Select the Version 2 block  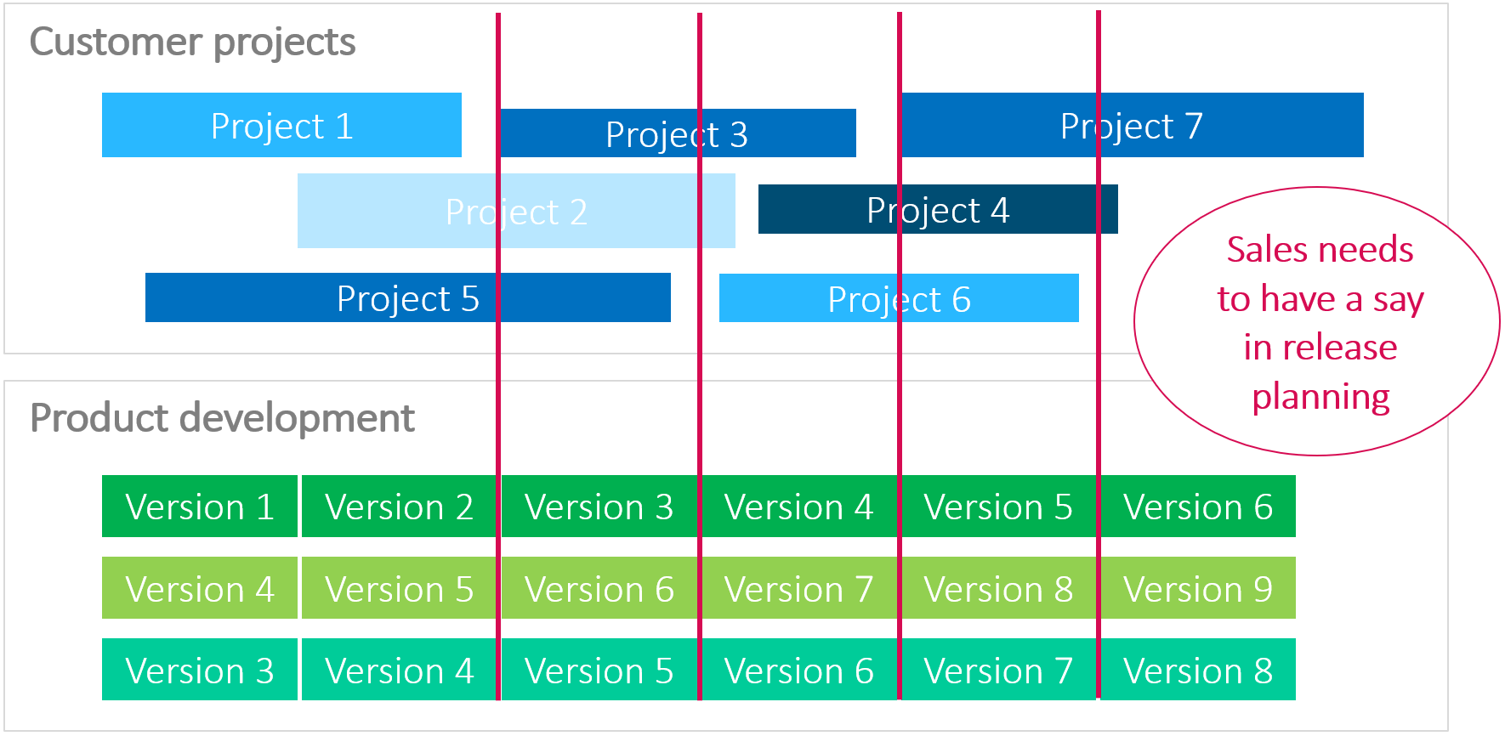point(399,507)
